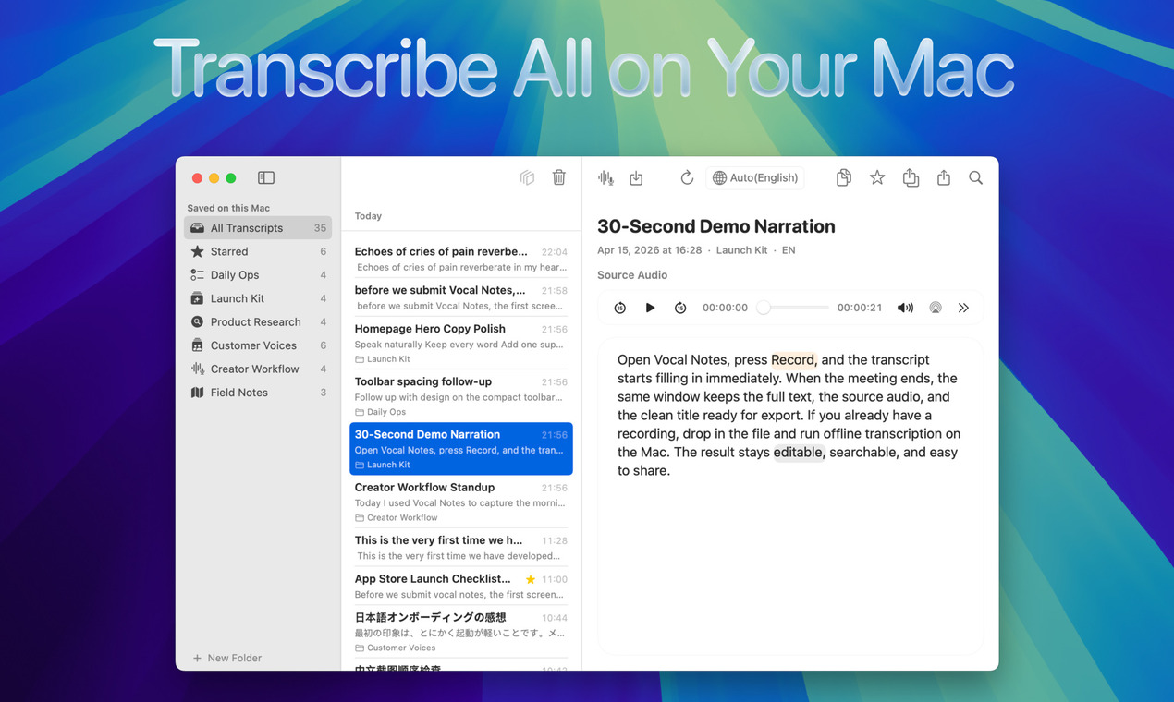
Task: Expand player options with double chevron
Action: [963, 308]
